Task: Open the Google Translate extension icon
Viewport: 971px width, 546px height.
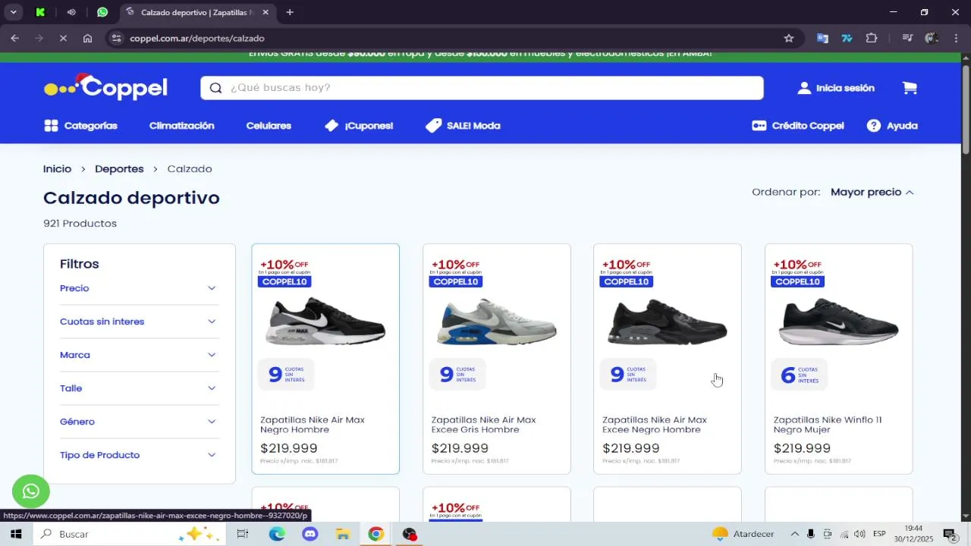Action: tap(822, 38)
